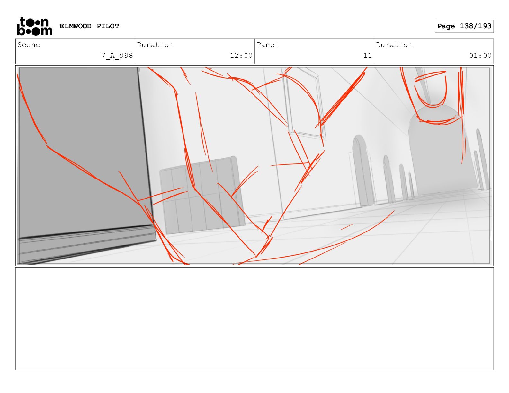This screenshot has height=393, width=509.
Task: Click the storyboard panel drawing
Action: click(x=254, y=166)
